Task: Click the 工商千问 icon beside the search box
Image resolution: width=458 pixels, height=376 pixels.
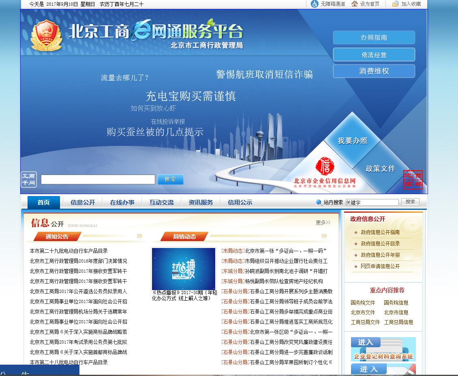Action: 28,179
